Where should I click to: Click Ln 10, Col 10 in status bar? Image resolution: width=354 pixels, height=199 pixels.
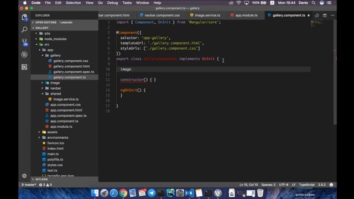point(248,185)
